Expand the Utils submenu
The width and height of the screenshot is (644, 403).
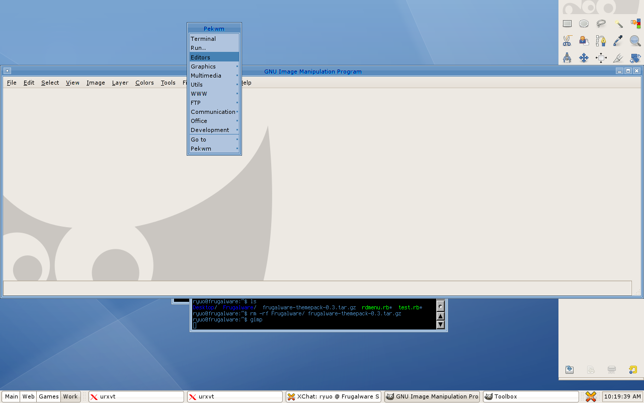[214, 85]
